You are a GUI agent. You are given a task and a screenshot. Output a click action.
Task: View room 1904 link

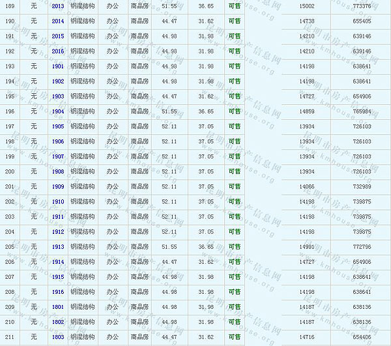click(x=58, y=111)
